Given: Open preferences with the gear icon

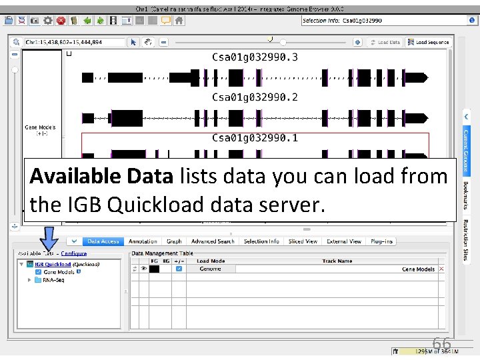Looking at the screenshot, I should coord(48,21).
